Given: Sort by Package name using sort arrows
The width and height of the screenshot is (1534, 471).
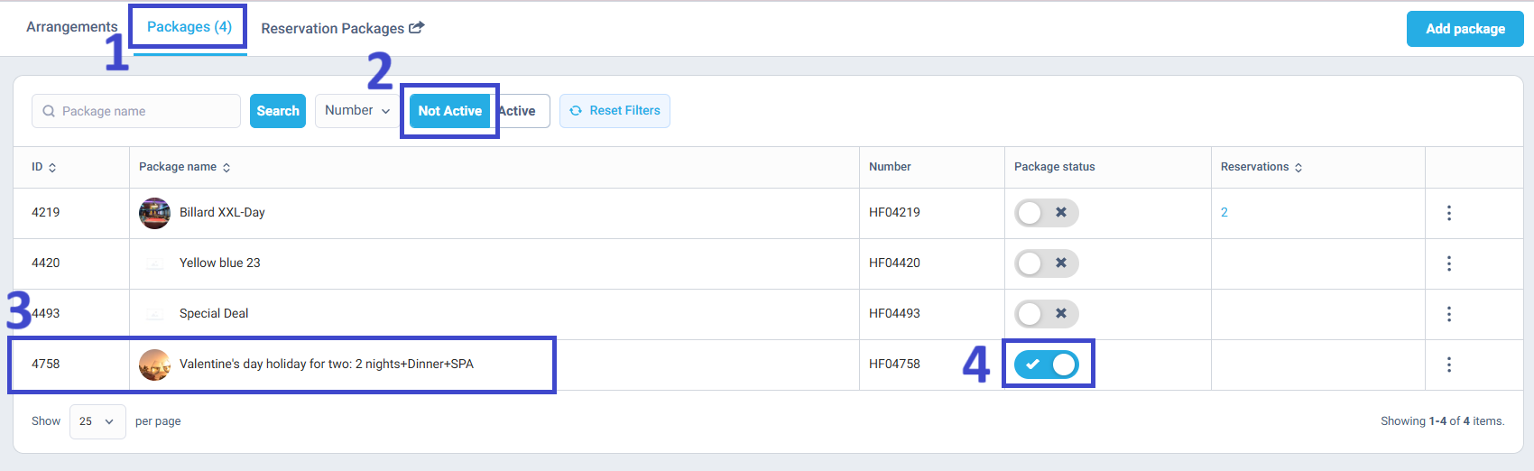Looking at the screenshot, I should pos(226,168).
